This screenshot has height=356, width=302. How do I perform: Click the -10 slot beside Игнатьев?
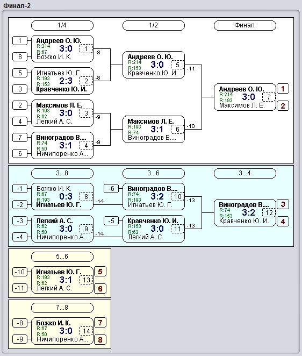click(20, 272)
